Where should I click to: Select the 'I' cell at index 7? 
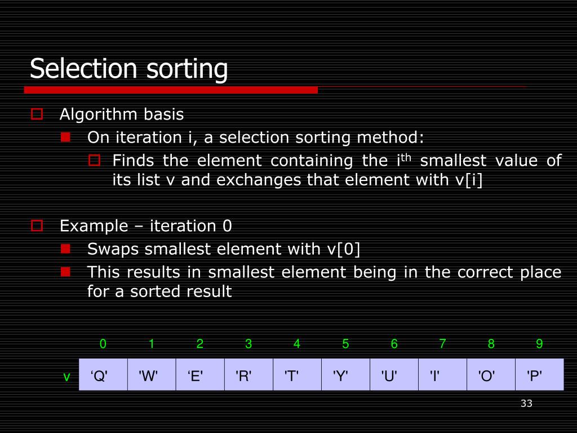443,374
